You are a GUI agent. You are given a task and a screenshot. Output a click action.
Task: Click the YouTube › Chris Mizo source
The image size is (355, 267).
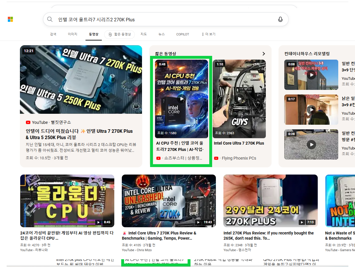pyautogui.click(x=137, y=250)
